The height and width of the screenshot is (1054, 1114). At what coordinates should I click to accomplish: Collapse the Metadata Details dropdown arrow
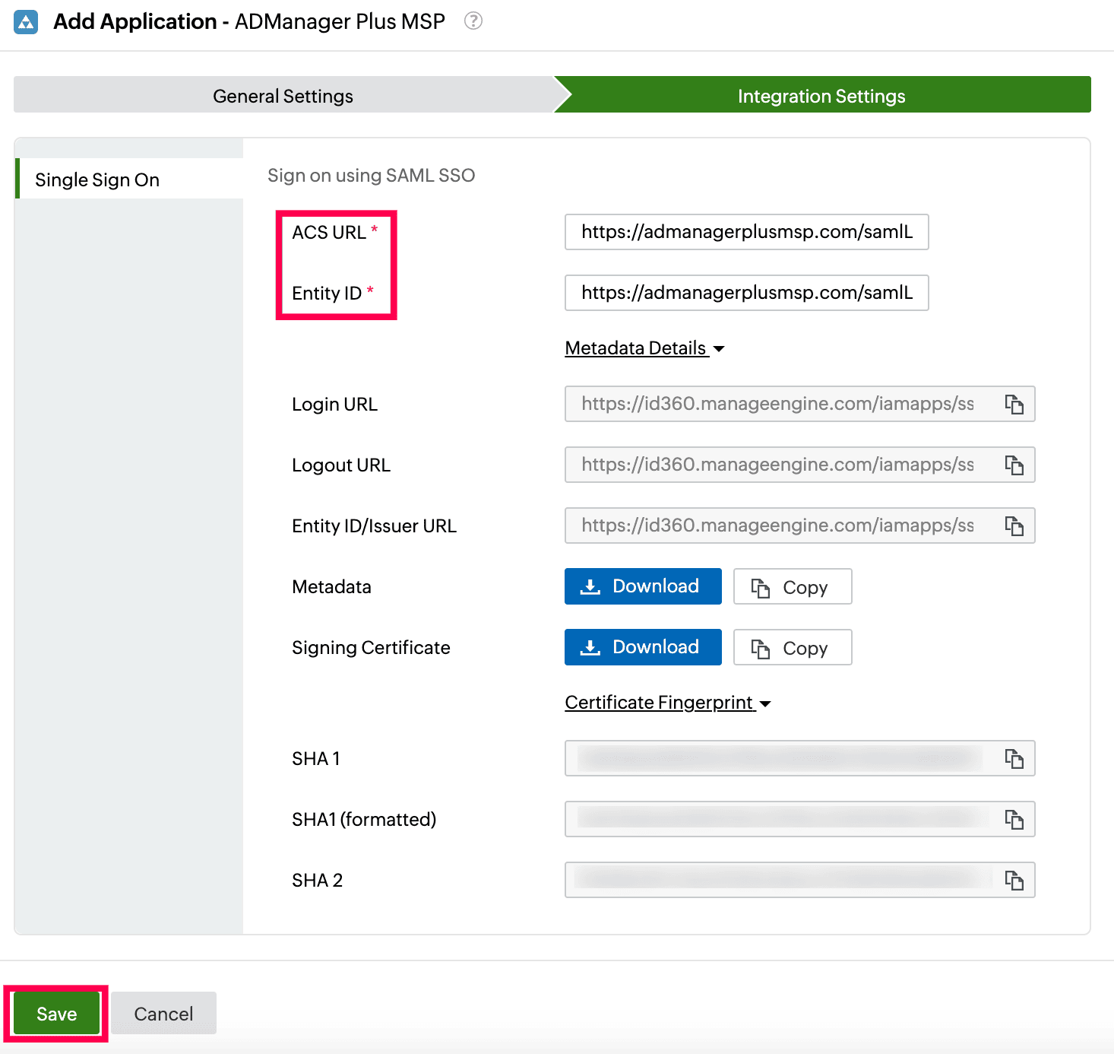(x=720, y=349)
